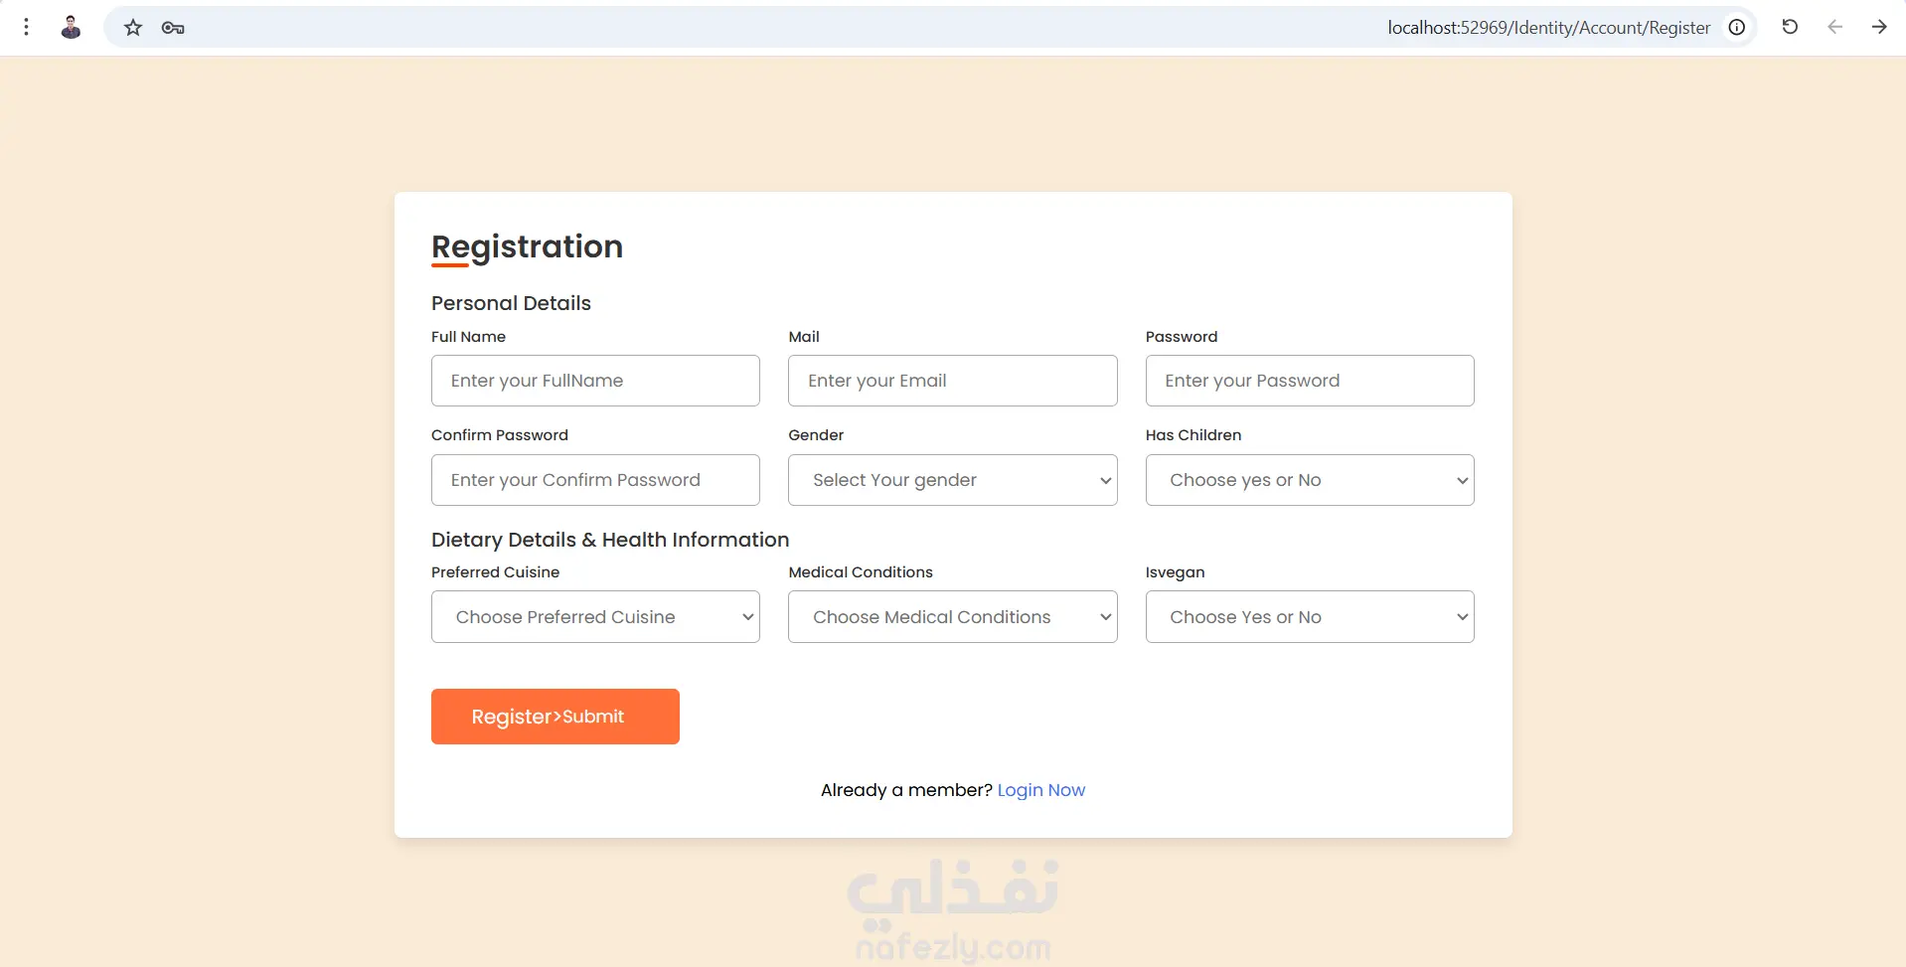
Task: Open the Choose Preferred Cuisine dropdown
Action: tap(595, 617)
